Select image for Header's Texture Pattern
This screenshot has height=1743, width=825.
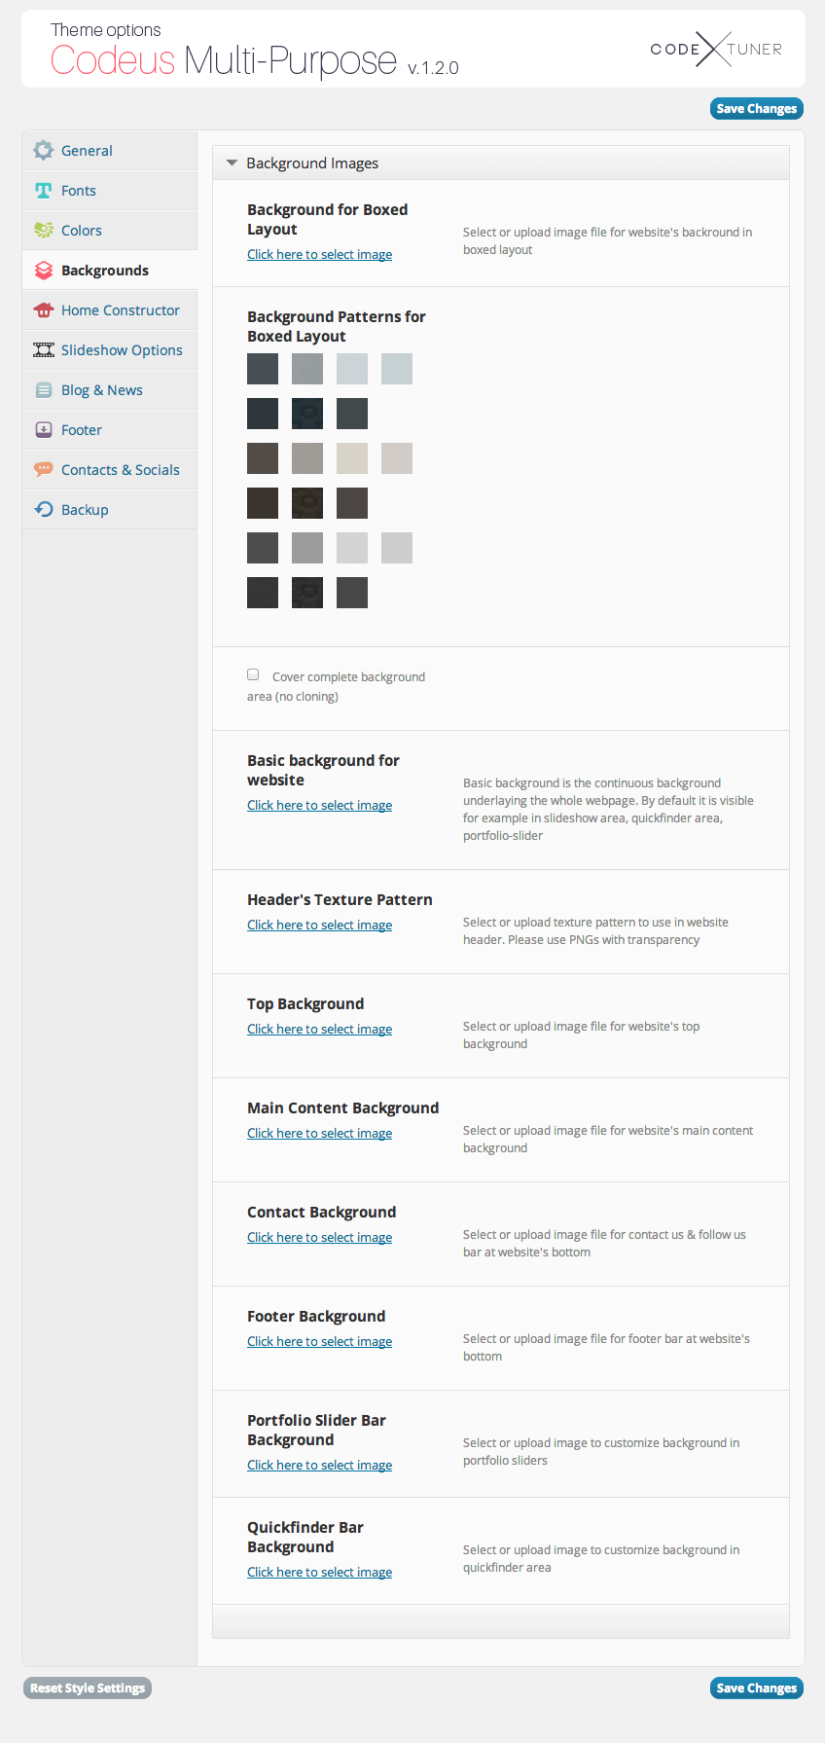tap(319, 925)
